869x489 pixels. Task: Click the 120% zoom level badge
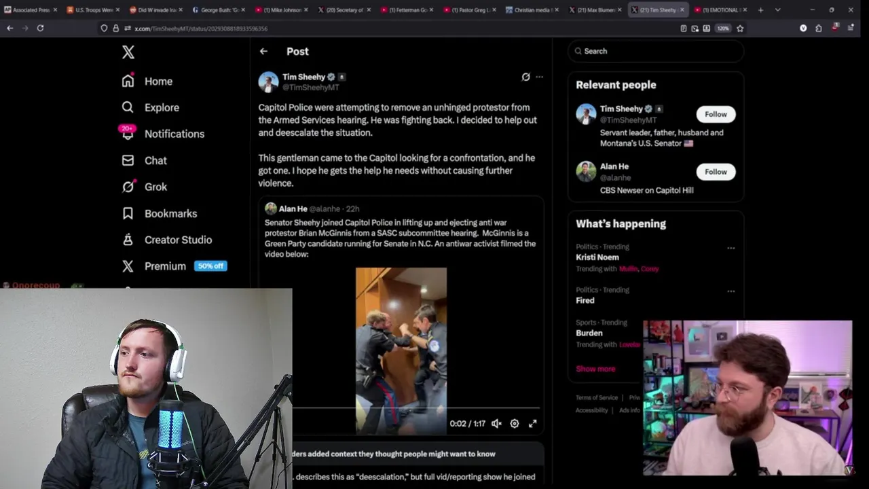723,29
